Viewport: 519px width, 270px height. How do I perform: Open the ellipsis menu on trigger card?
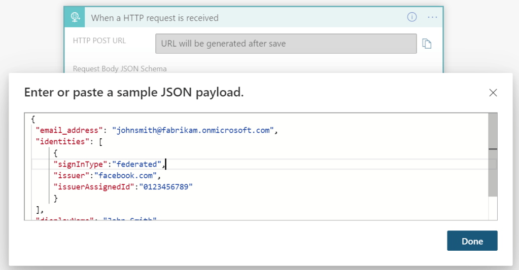432,17
